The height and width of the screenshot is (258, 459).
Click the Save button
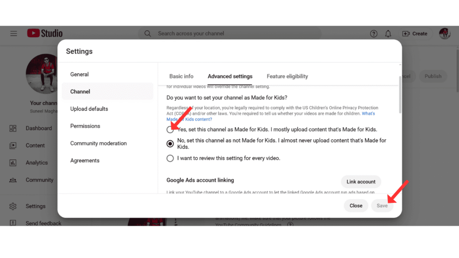pos(382,206)
